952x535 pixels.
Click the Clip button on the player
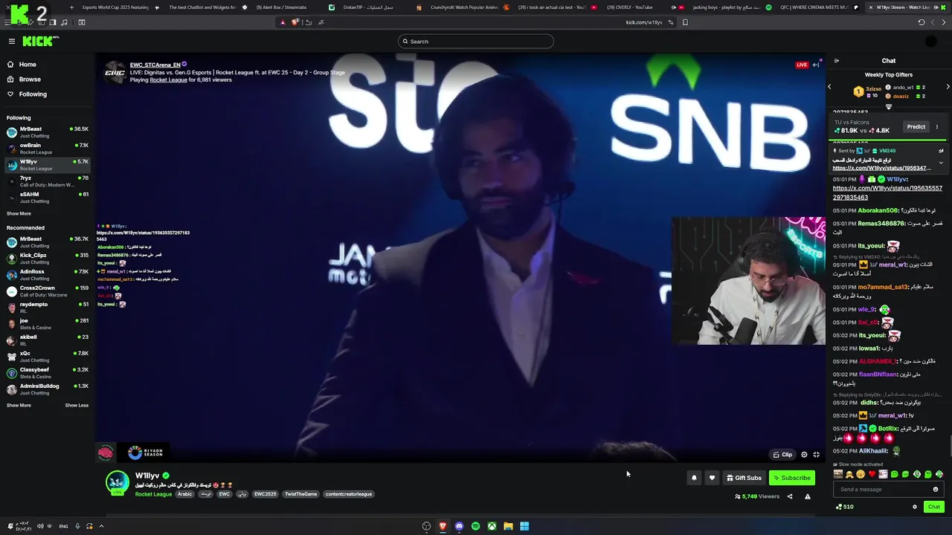click(782, 455)
